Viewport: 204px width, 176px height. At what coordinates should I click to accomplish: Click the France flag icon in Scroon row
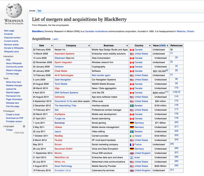132,144
